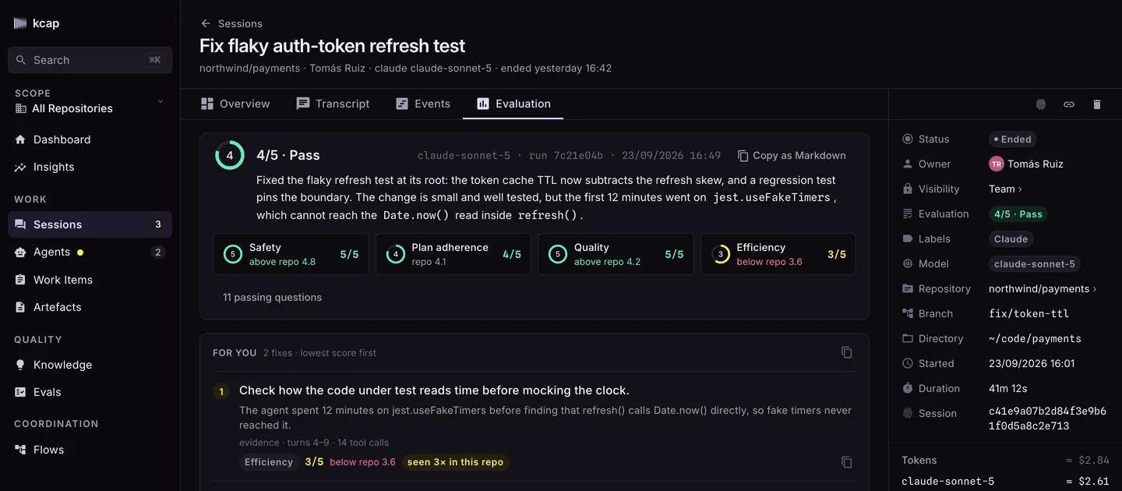The image size is (1122, 491).
Task: Go to Insights in the sidebar
Action: pyautogui.click(x=90, y=167)
